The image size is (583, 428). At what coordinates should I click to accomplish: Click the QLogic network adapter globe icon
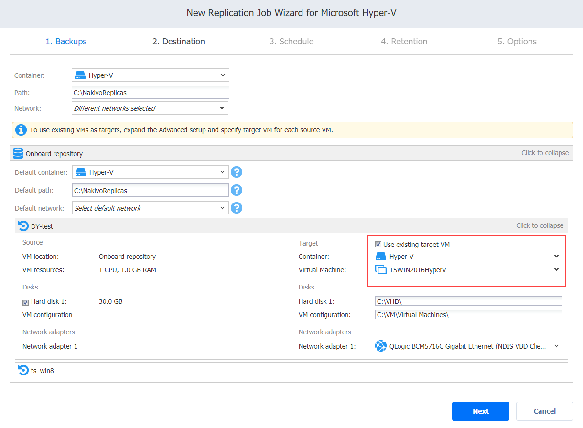[381, 346]
